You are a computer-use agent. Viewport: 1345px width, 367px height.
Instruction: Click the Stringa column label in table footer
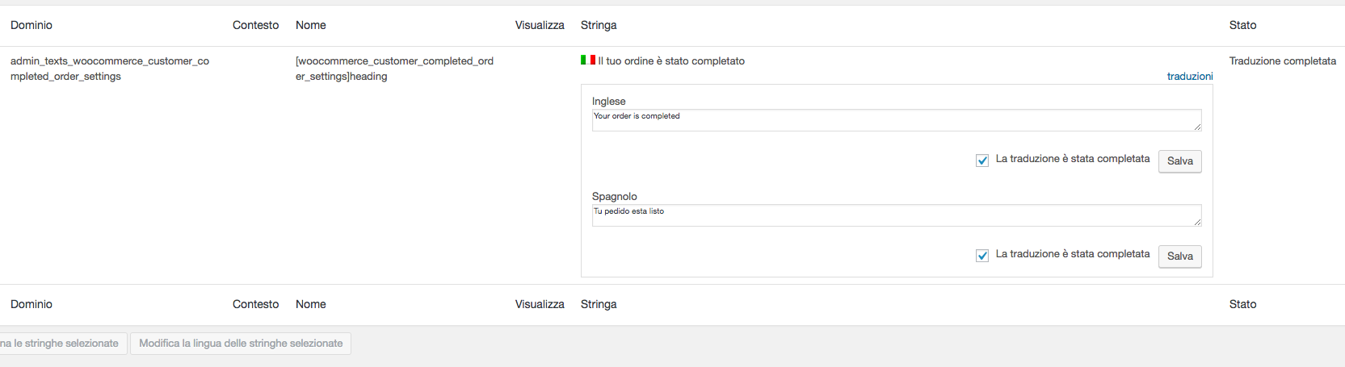tap(599, 304)
